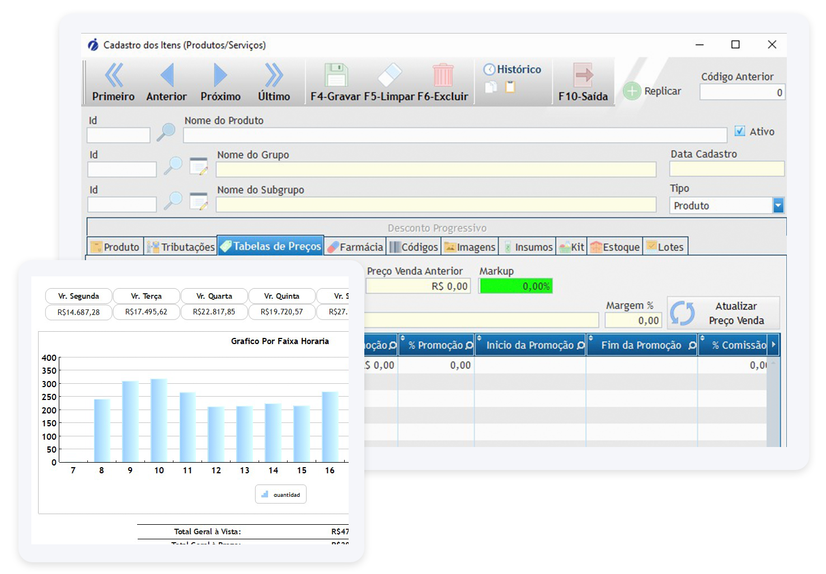The width and height of the screenshot is (826, 574).
Task: Open the Códigos tab
Action: (414, 247)
